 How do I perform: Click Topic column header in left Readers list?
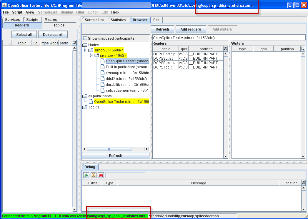pyautogui.click(x=21, y=43)
